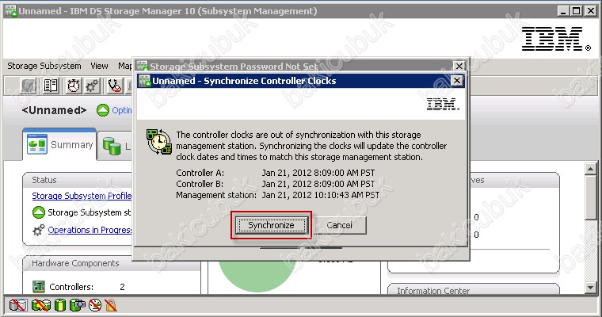Click the Controller B date and time
This screenshot has height=317, width=602.
click(318, 184)
